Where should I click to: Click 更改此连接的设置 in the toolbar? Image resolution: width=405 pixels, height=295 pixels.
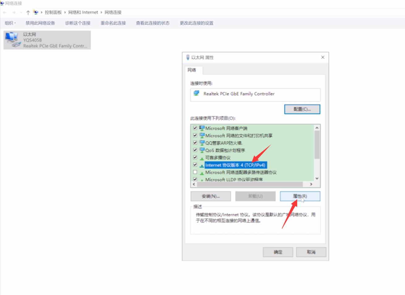(x=196, y=23)
